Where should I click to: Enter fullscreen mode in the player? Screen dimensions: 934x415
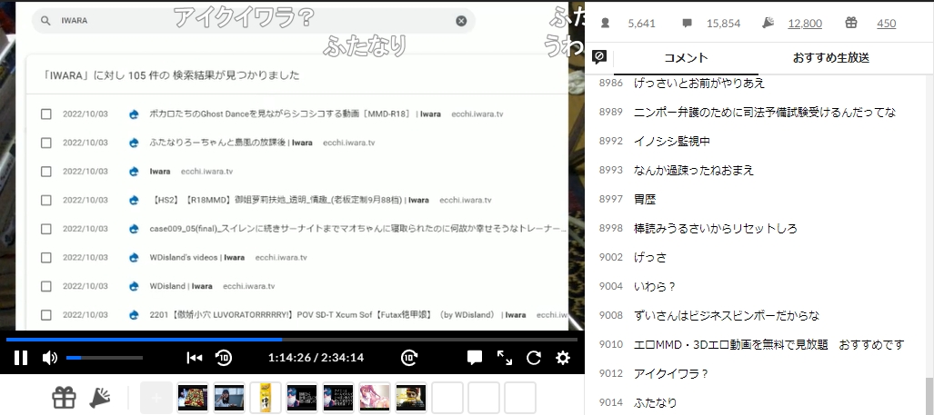pos(504,358)
